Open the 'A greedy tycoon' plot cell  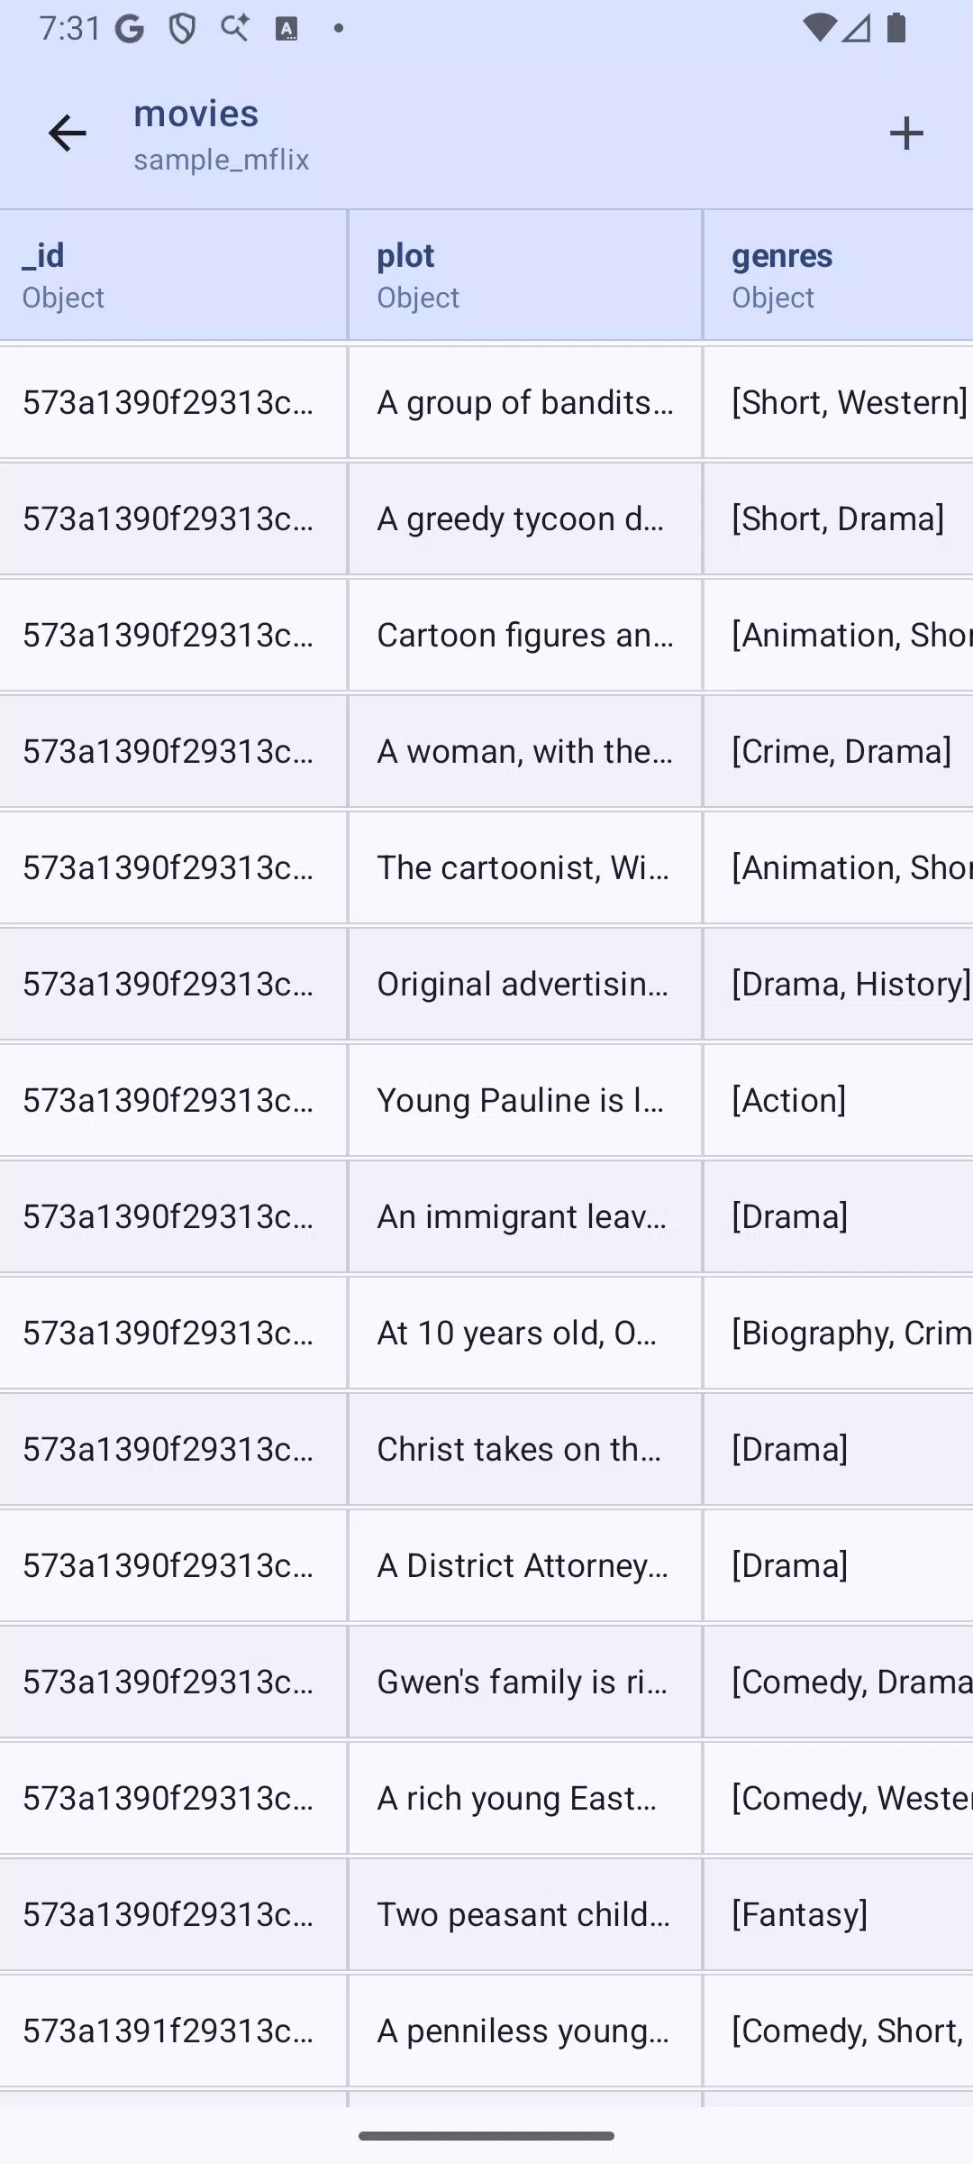[x=525, y=518]
